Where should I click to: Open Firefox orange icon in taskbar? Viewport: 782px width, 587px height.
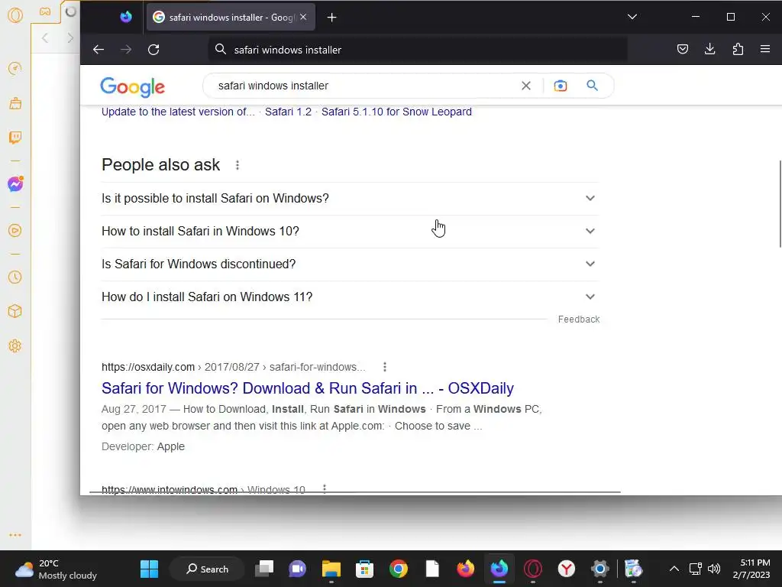click(465, 569)
